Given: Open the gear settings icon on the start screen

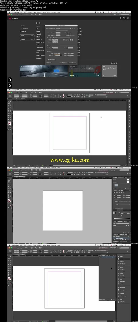Looking at the screenshot, I should 120,18.
